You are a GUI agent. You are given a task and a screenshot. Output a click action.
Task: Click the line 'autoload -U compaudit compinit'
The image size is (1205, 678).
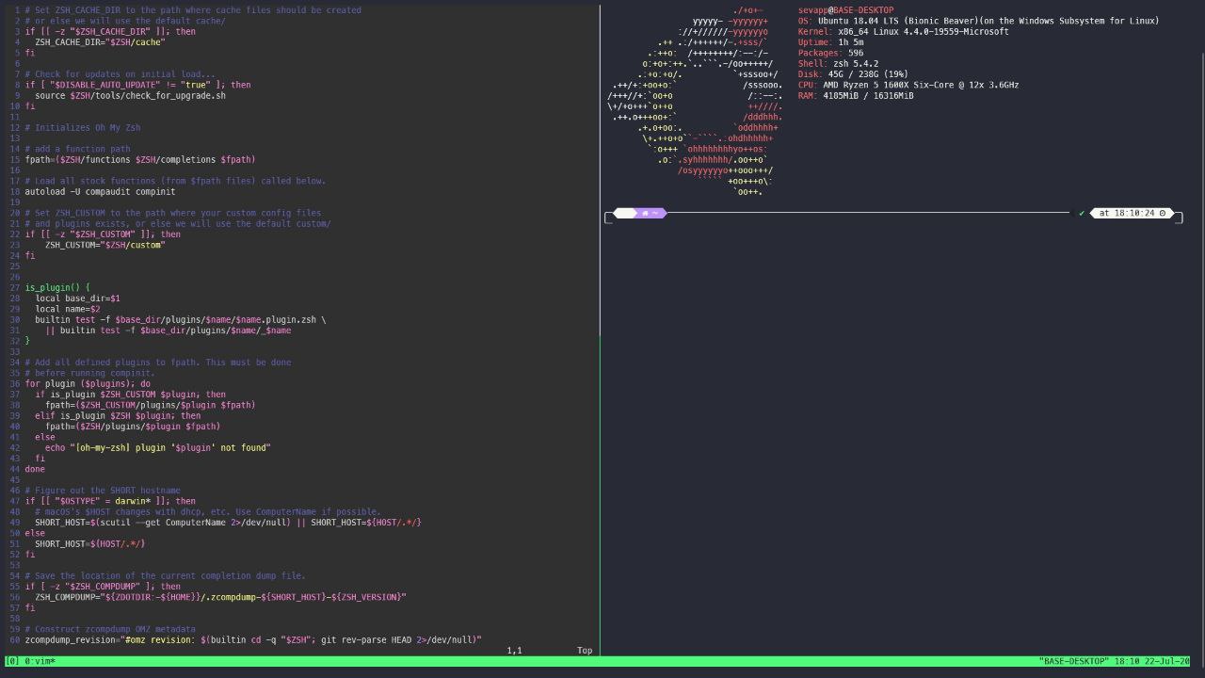[100, 191]
